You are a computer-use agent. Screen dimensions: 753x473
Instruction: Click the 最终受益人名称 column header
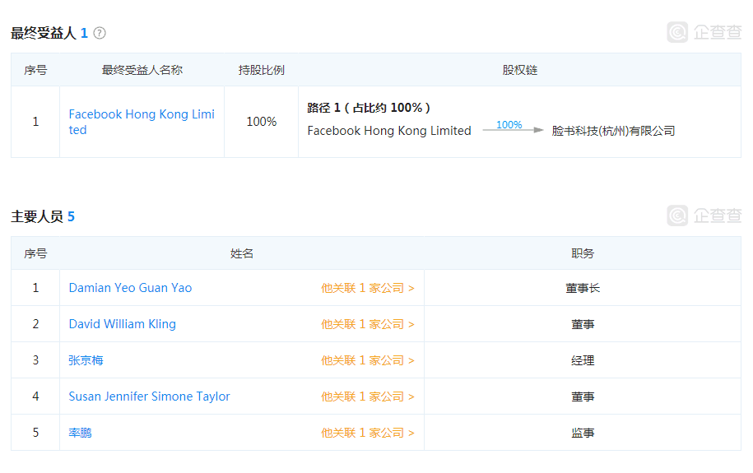point(142,70)
